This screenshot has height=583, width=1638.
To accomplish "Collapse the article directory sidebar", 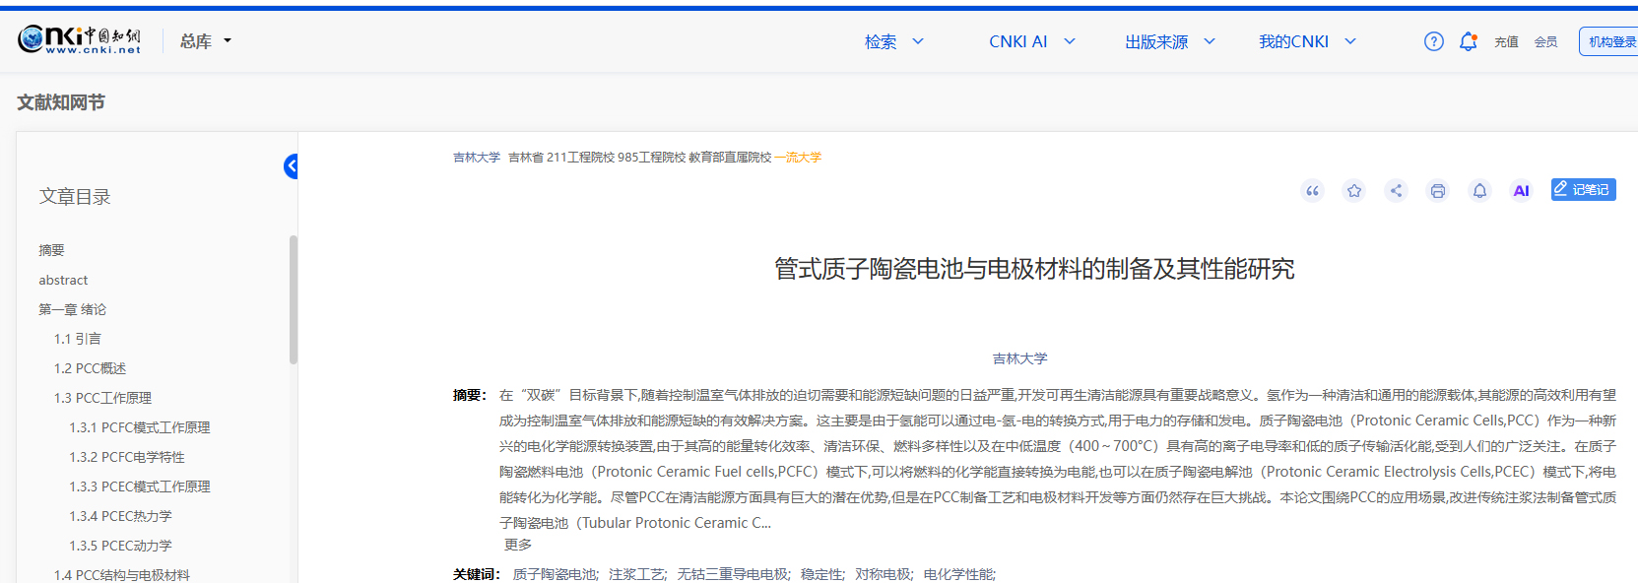I will 291,166.
